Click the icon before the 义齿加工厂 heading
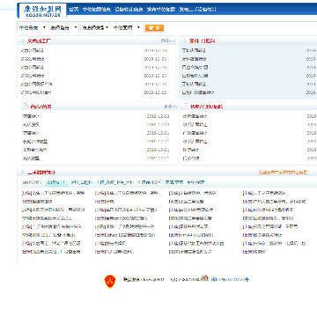317x317 pixels. pos(22,41)
